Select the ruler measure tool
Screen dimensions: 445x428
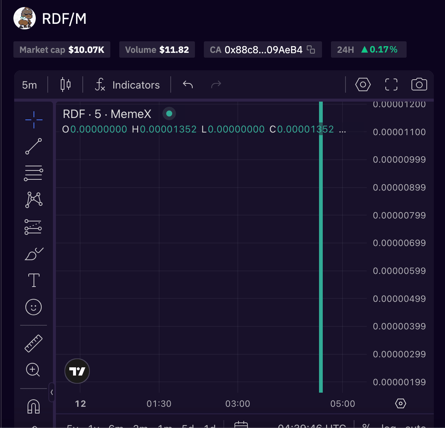(x=34, y=343)
